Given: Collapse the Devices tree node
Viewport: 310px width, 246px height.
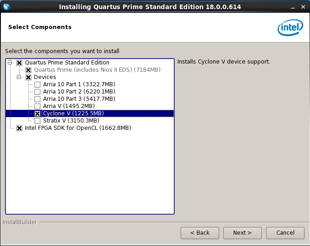Looking at the screenshot, I should pos(19,77).
